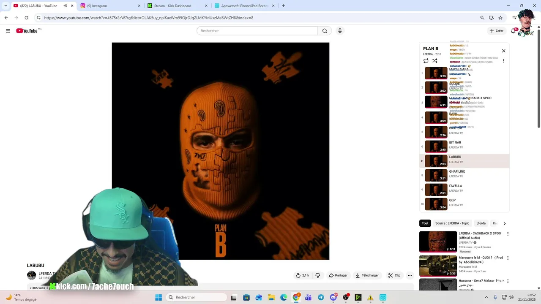541x304 pixels.
Task: Dislike the LABUBU video
Action: coord(318,275)
